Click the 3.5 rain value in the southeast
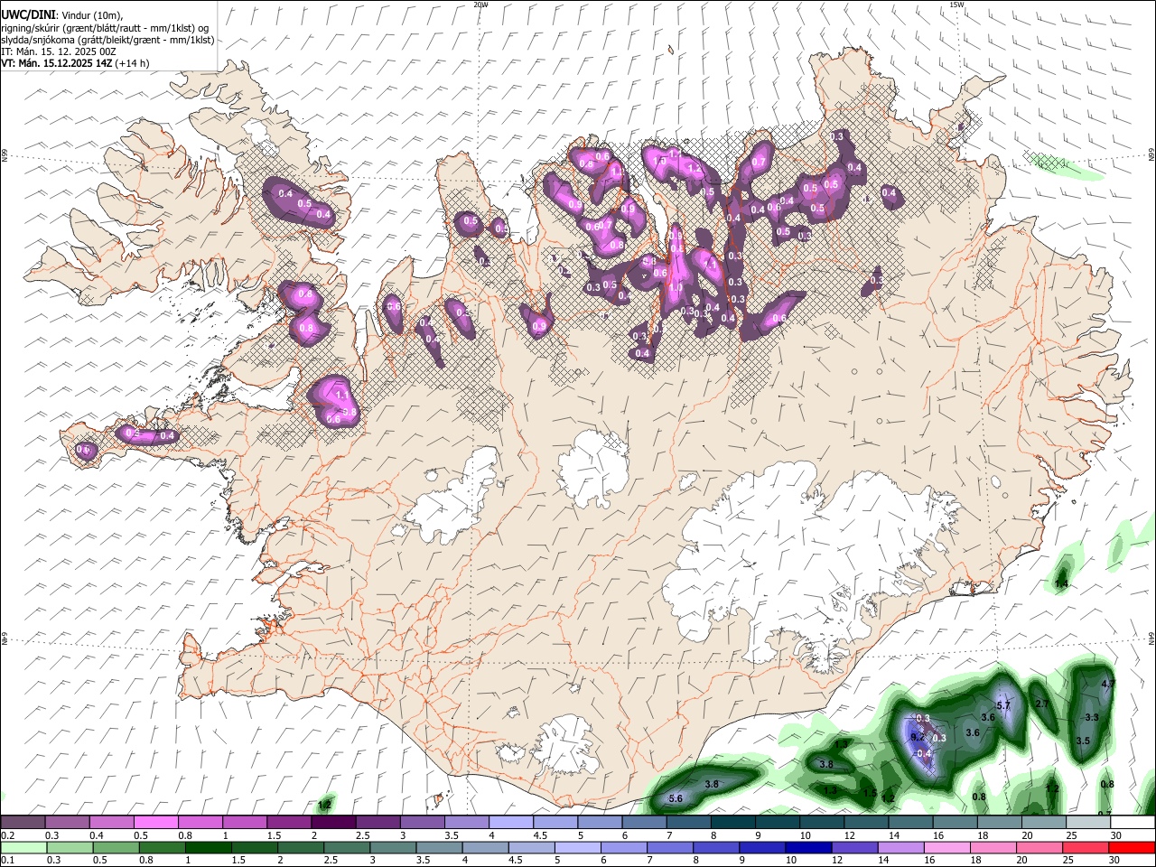Image resolution: width=1156 pixels, height=867 pixels. 1084,741
